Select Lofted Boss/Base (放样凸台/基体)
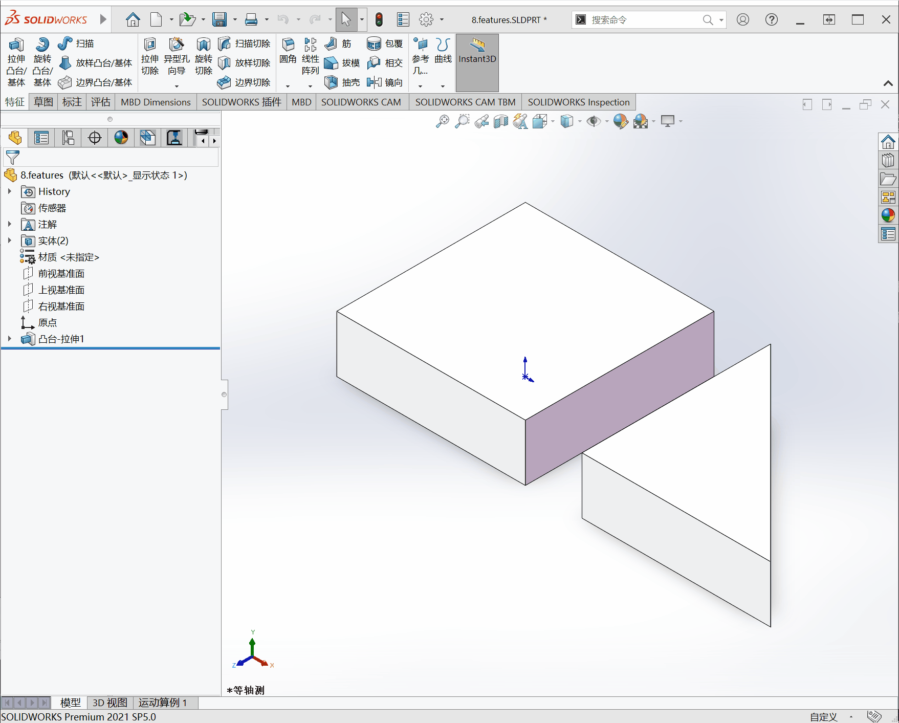This screenshot has height=723, width=899. (95, 63)
